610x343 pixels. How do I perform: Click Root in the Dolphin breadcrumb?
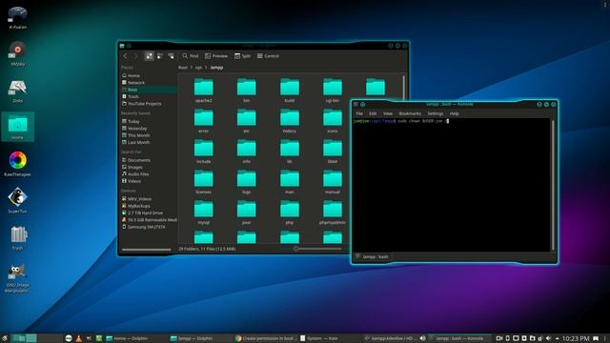pyautogui.click(x=183, y=68)
